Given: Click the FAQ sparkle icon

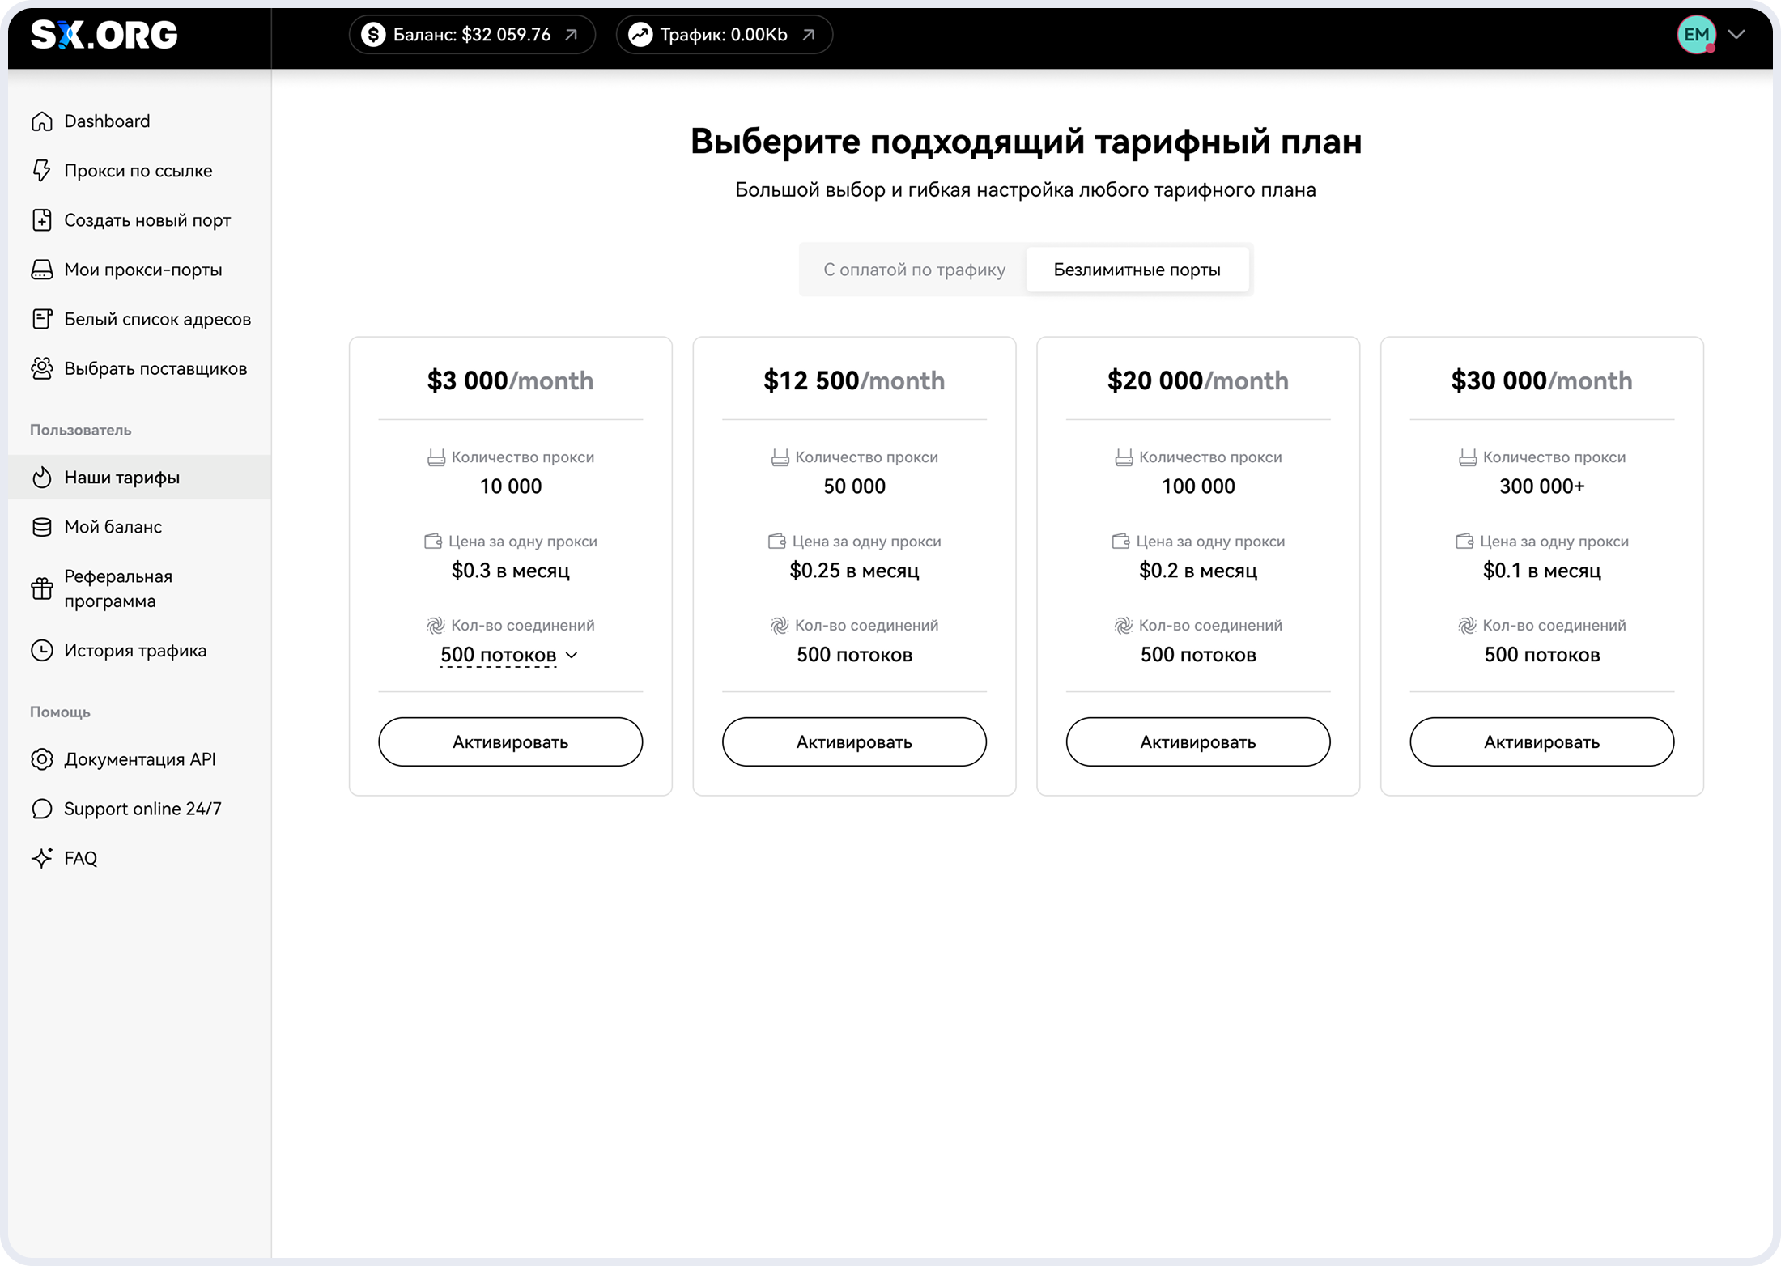Looking at the screenshot, I should [x=42, y=858].
